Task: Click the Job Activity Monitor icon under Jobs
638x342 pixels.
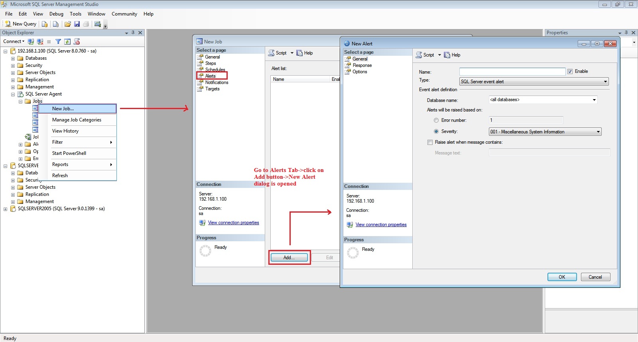Action: pos(28,137)
